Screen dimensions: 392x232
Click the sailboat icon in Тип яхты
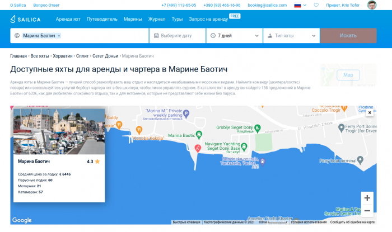pyautogui.click(x=270, y=36)
